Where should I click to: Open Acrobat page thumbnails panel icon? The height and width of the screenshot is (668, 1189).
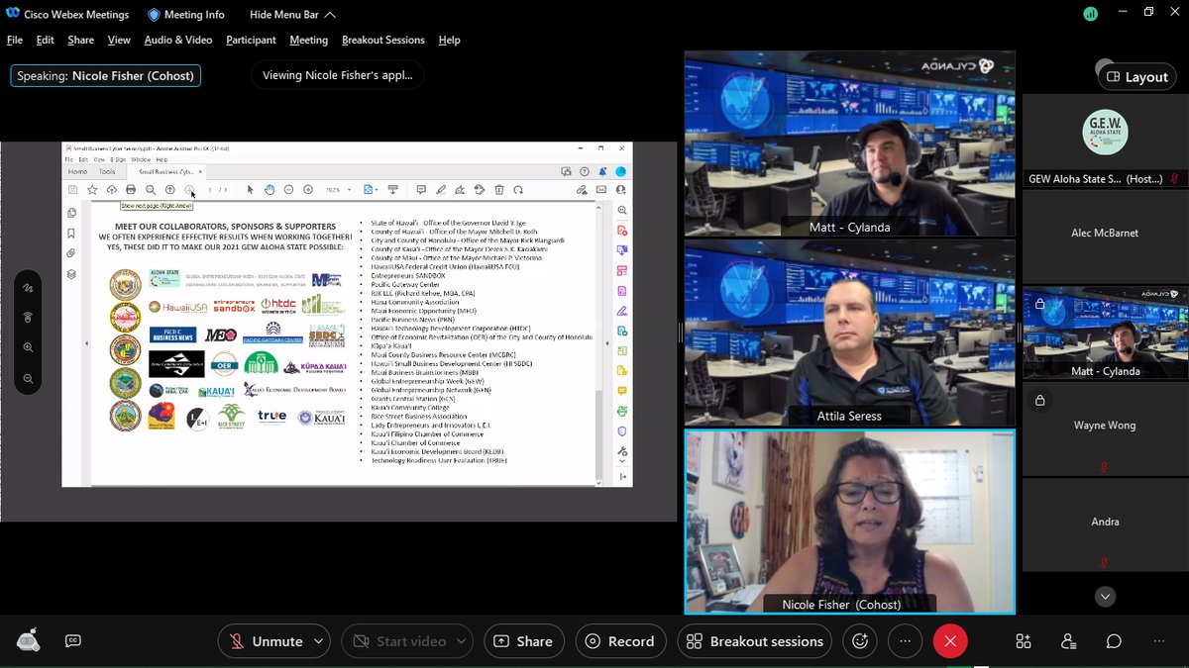click(x=72, y=213)
